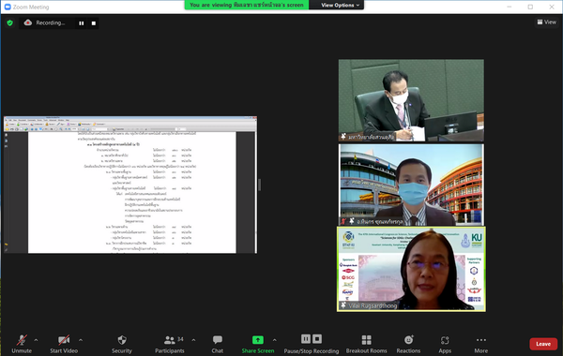Pause recording in bottom toolbar

(x=306, y=339)
